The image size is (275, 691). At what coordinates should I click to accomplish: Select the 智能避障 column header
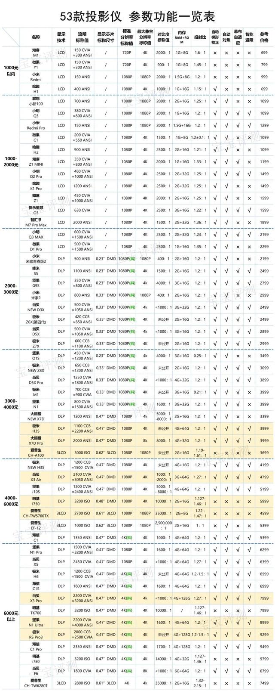249,37
